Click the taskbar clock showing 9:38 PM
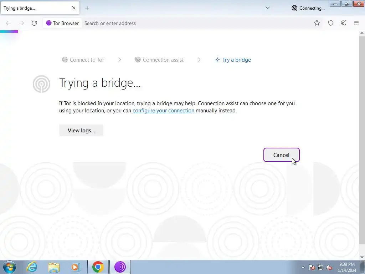 coord(347,267)
